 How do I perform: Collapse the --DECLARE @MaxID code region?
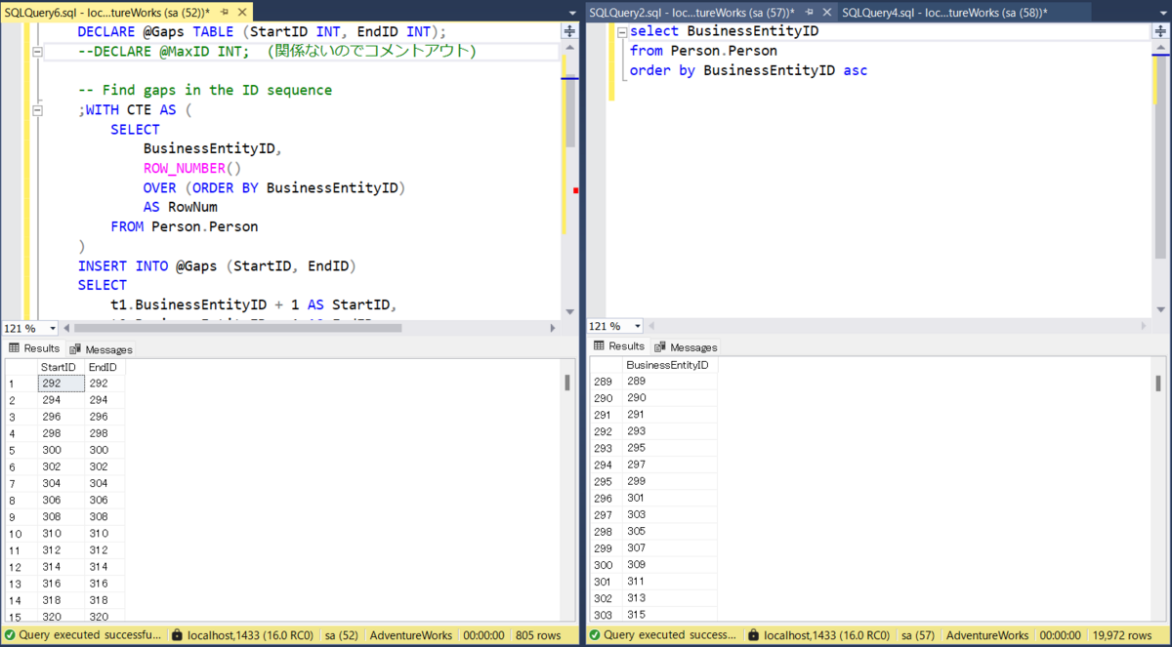pyautogui.click(x=37, y=51)
